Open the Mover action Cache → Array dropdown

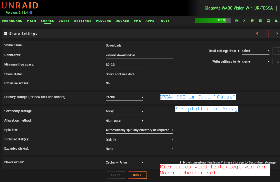pyautogui.click(x=124, y=163)
